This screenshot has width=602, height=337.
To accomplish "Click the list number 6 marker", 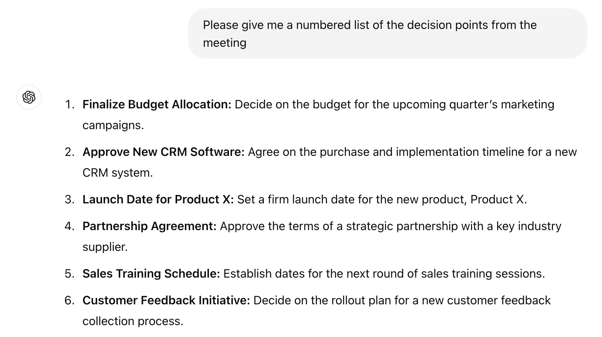I will pyautogui.click(x=69, y=301).
